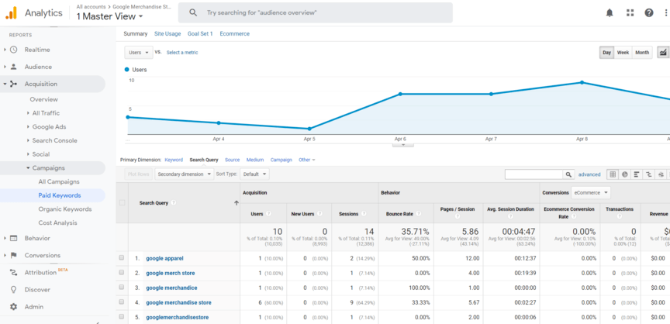
Task: Click the table filter search box
Action: pyautogui.click(x=534, y=174)
